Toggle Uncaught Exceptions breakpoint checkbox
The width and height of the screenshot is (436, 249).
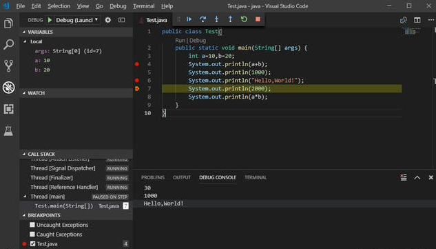click(32, 225)
